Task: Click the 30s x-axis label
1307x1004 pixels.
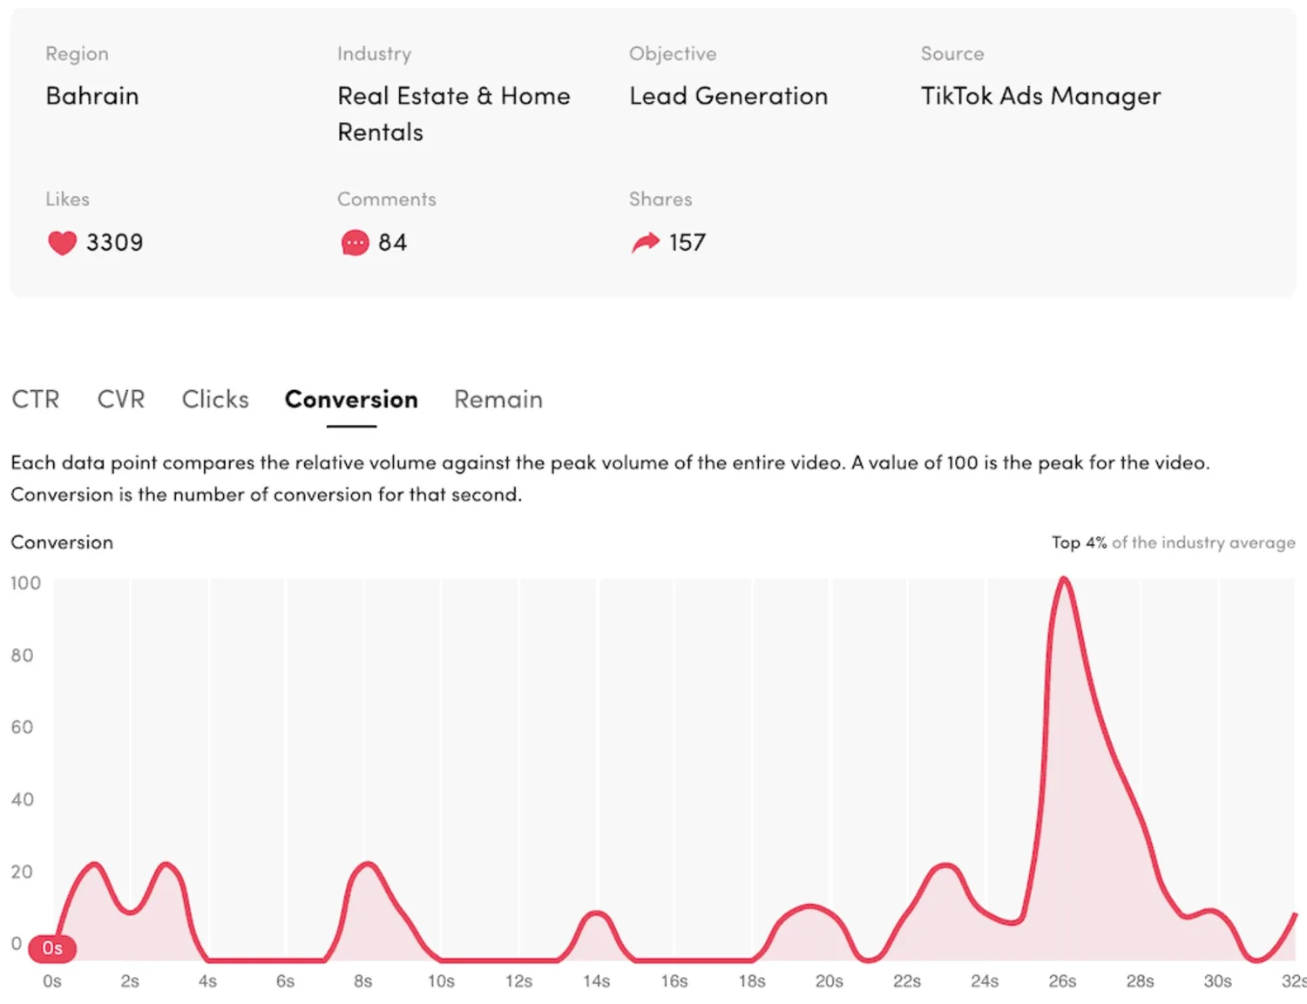Action: (1217, 981)
